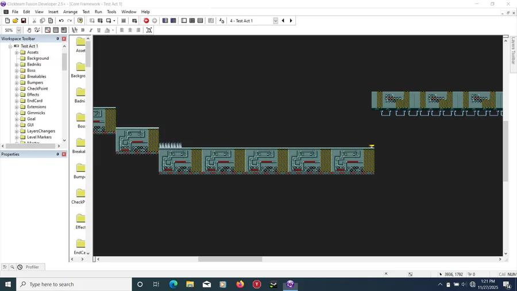Open the Help contents icon
The width and height of the screenshot is (517, 291).
(80, 21)
